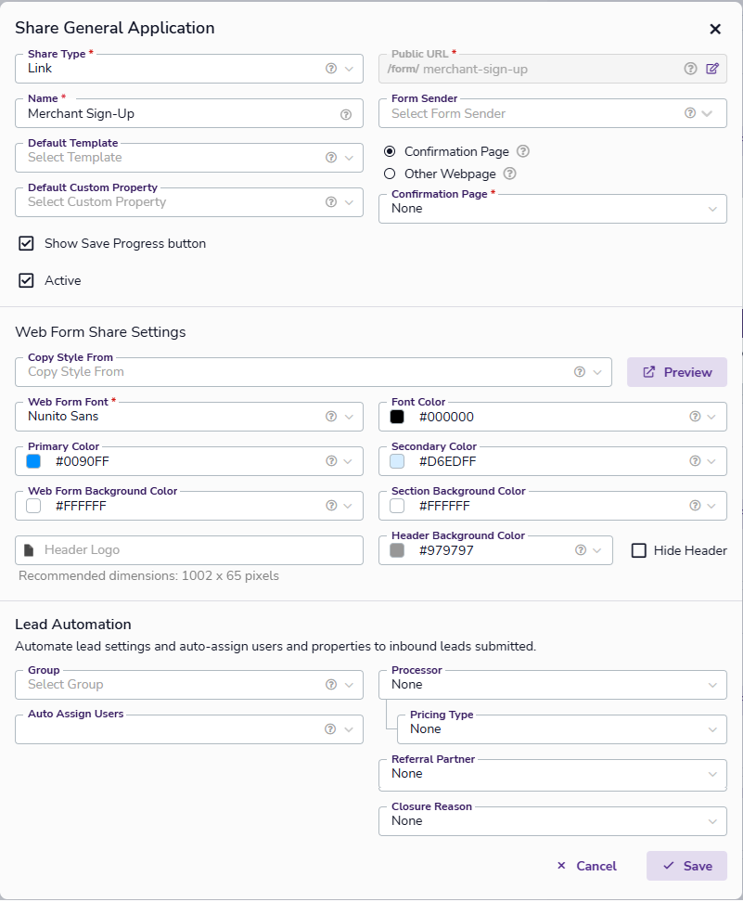Toggle the Show Save Progress button checkbox
The width and height of the screenshot is (743, 902).
(27, 243)
